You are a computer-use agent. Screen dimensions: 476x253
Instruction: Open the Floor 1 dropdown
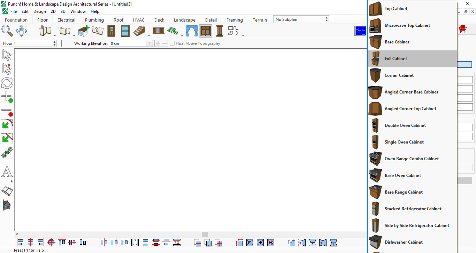(x=29, y=43)
